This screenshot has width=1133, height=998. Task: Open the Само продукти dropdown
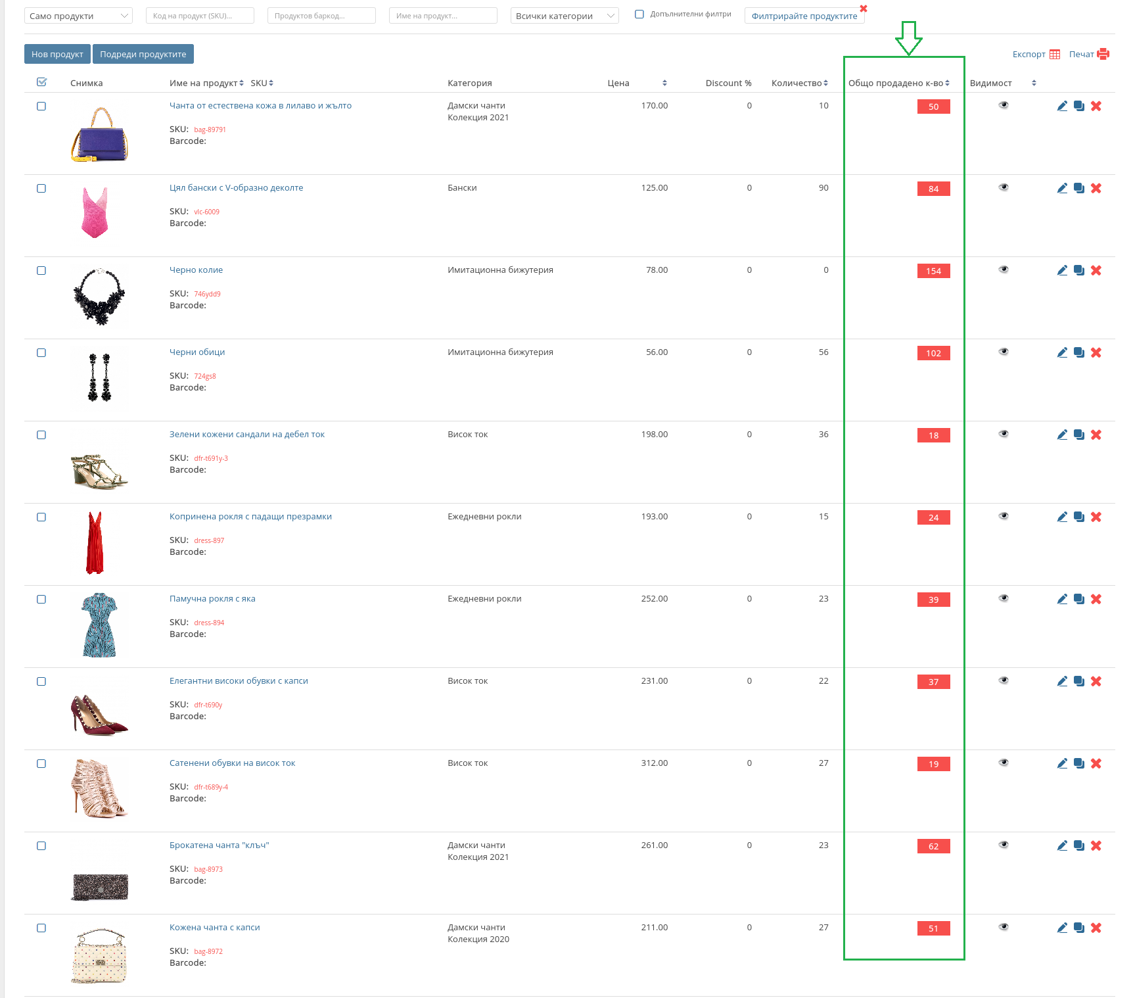pyautogui.click(x=78, y=16)
